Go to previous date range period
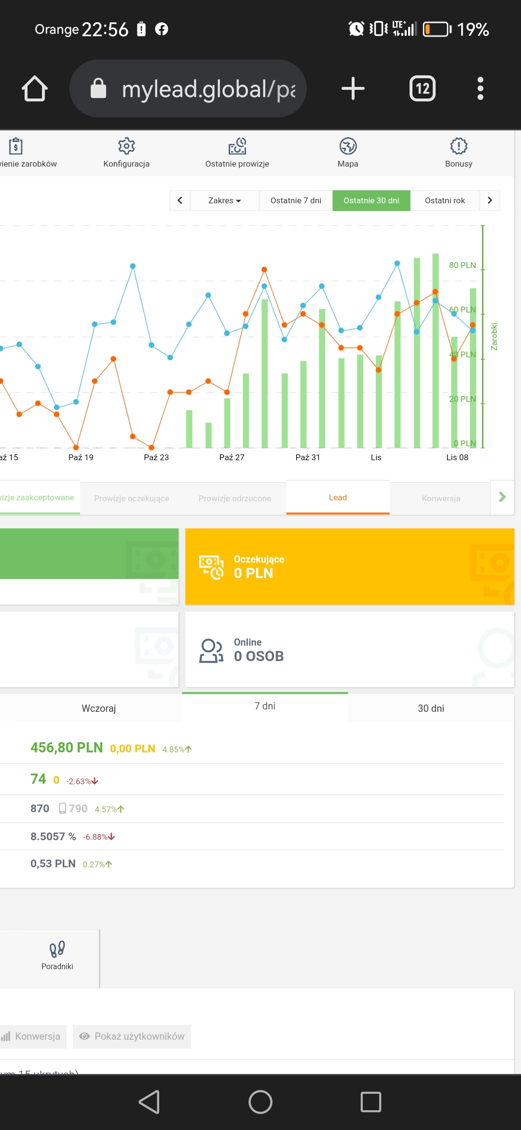Viewport: 521px width, 1130px height. (180, 200)
